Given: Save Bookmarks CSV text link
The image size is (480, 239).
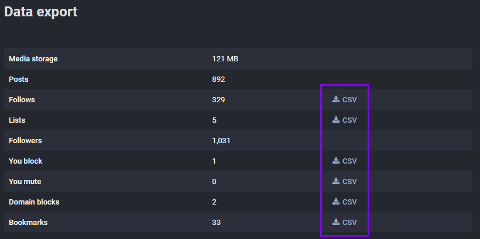Looking at the screenshot, I should coord(349,223).
